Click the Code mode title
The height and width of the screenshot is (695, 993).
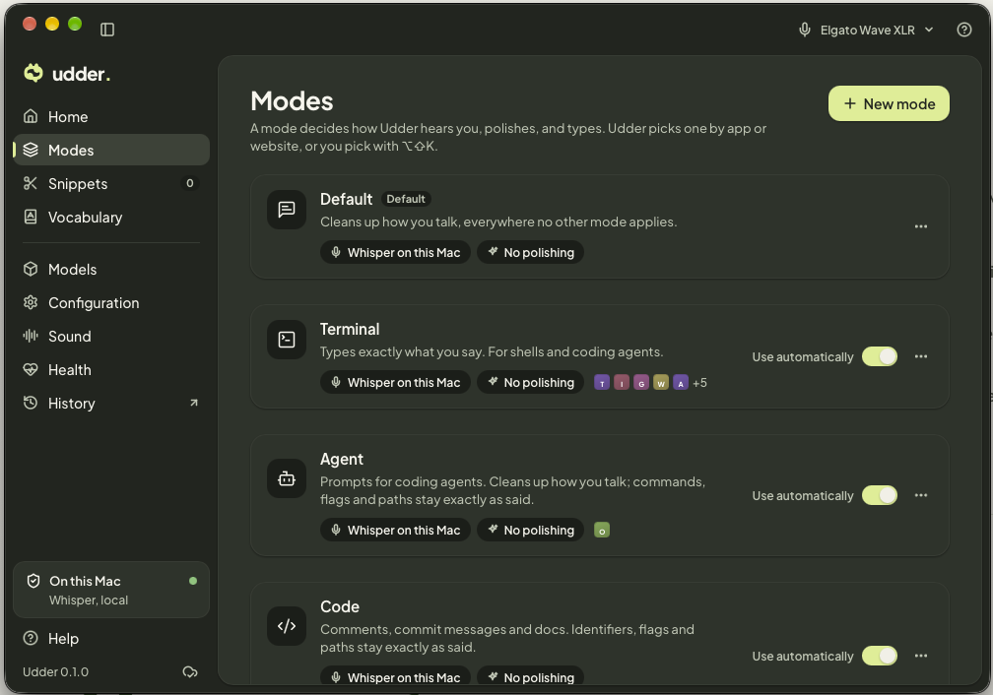point(340,607)
